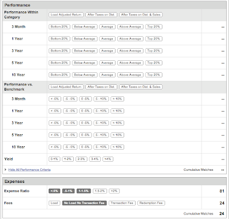Select Load Adjusted Return under Performance vs. Benchmark
The height and width of the screenshot is (219, 229).
point(66,87)
